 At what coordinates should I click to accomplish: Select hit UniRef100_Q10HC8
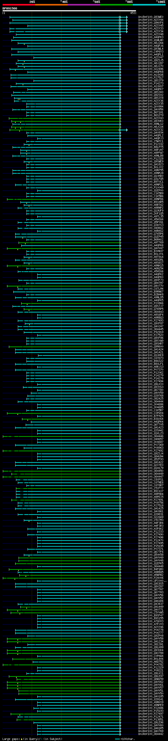[x=150, y=355]
